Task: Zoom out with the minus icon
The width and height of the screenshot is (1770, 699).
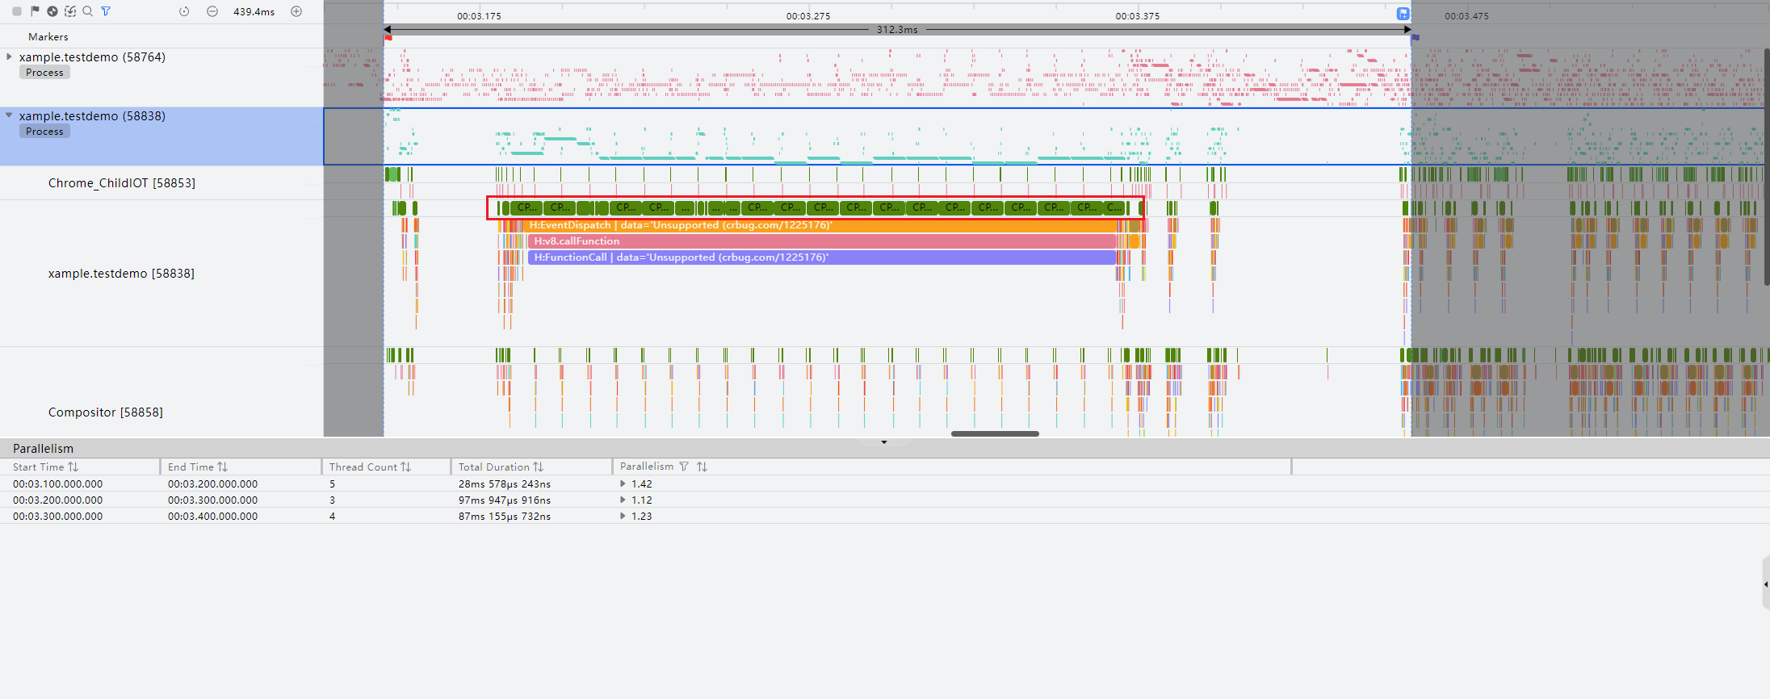Action: pyautogui.click(x=212, y=11)
